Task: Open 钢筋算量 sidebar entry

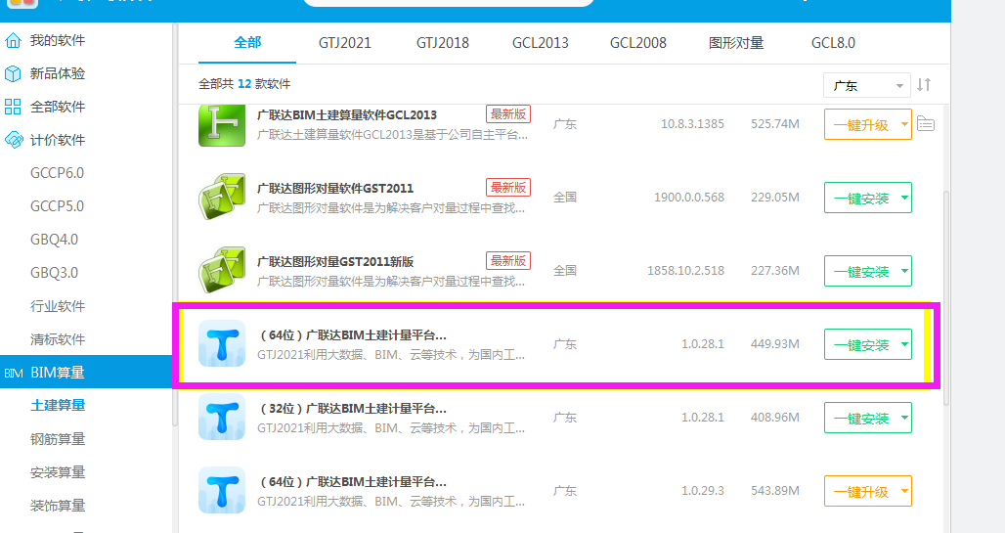Action: (x=58, y=439)
